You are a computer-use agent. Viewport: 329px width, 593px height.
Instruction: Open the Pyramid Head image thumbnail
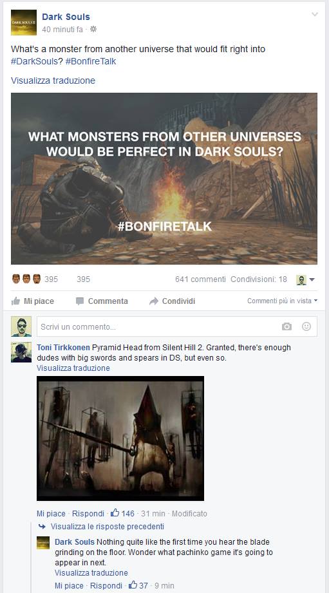(x=120, y=438)
